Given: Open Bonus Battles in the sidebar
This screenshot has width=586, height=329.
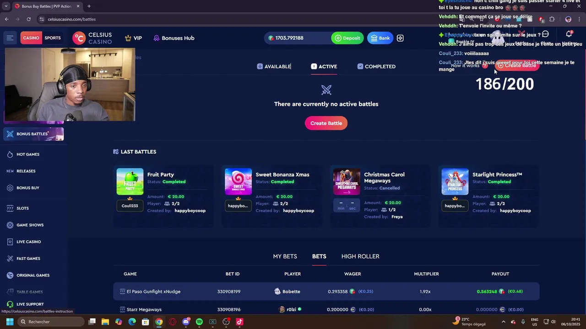Looking at the screenshot, I should [x=33, y=134].
